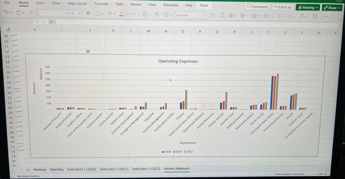The image size is (345, 179).
Task: Expand the Paste options dropdown arrow
Action: [x=23, y=13]
